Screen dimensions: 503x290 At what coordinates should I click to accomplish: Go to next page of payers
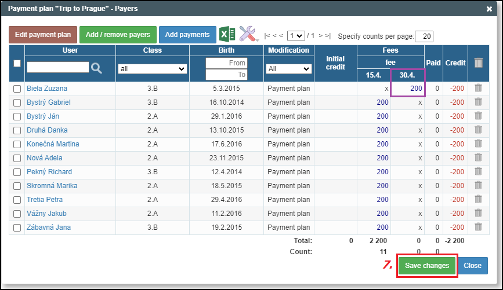(320, 36)
